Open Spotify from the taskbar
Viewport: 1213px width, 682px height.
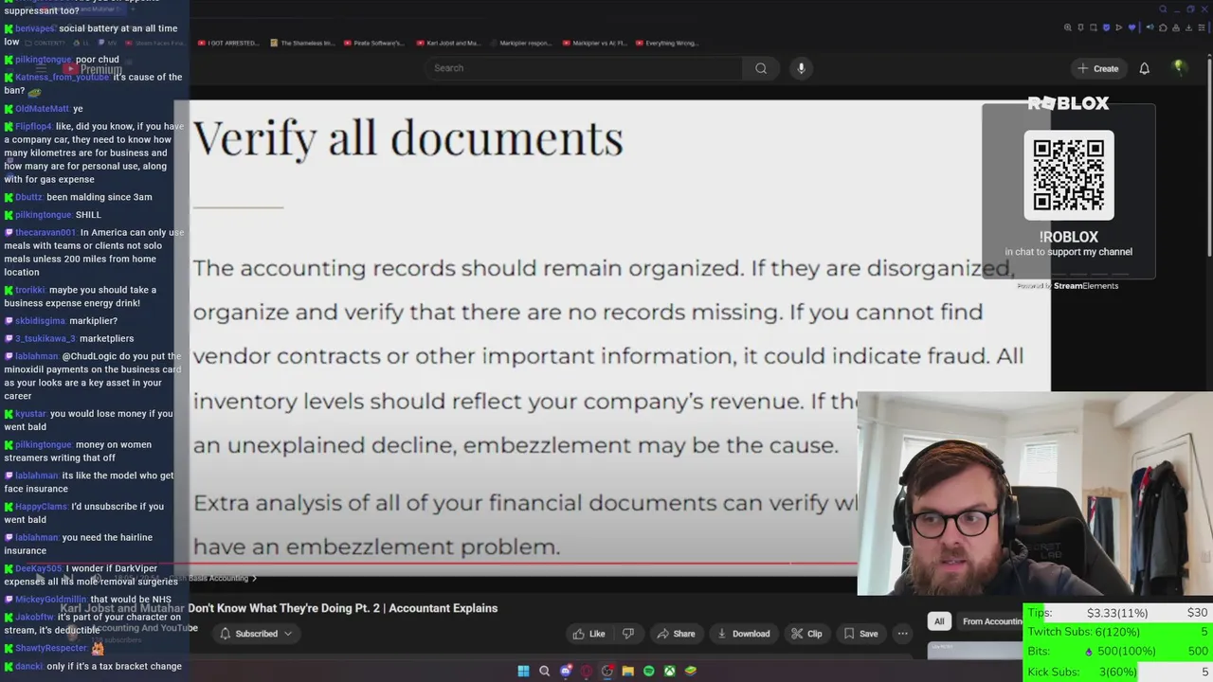648,671
